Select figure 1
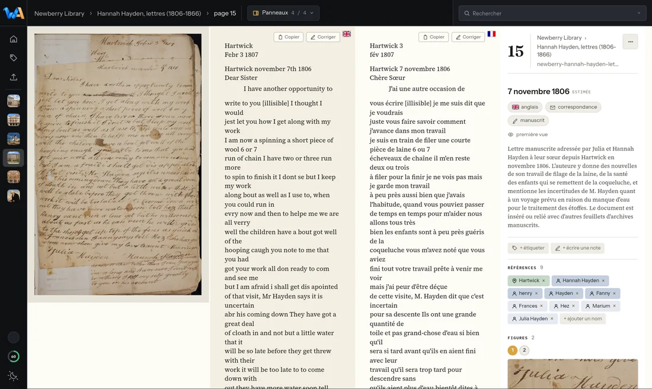This screenshot has height=389, width=652. (x=512, y=351)
